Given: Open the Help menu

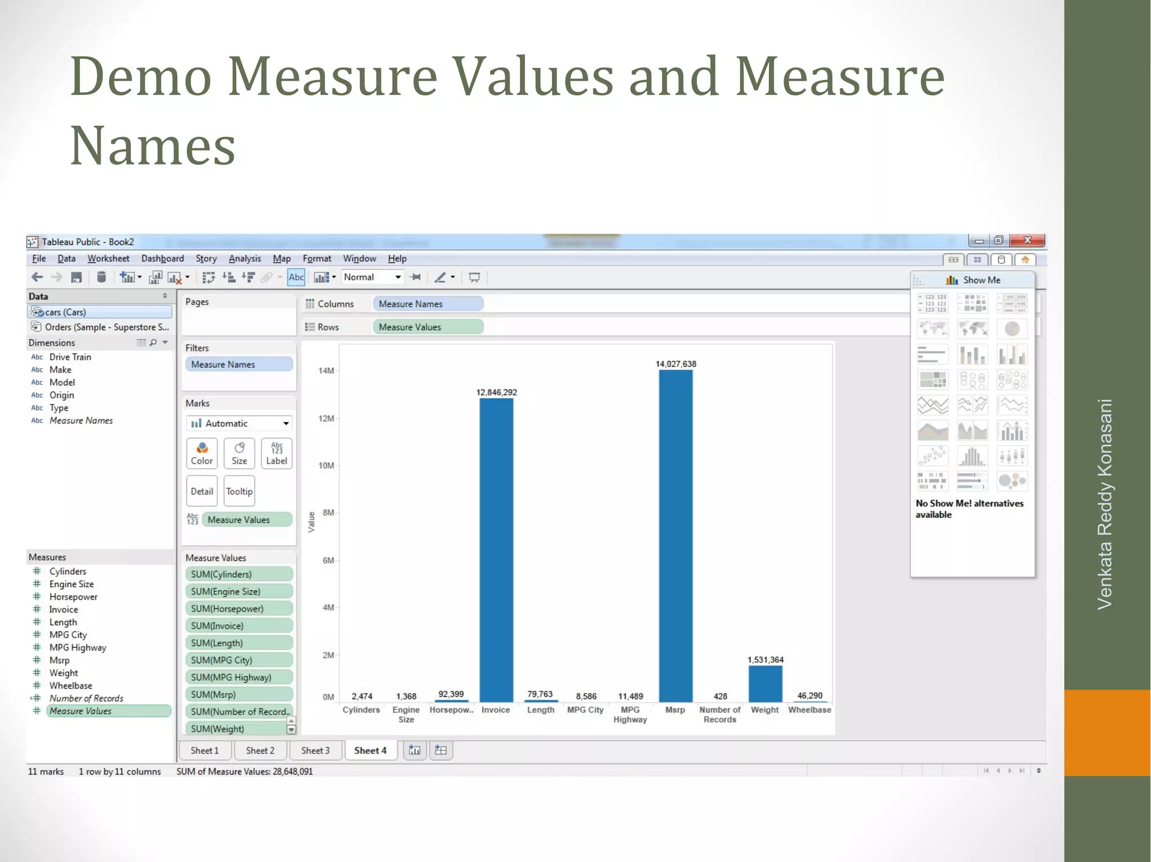Looking at the screenshot, I should coord(397,258).
